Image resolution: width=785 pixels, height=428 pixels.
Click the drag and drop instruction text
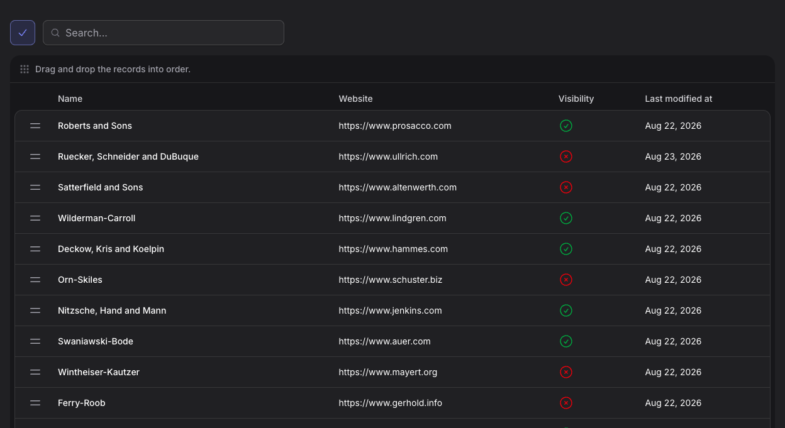click(x=113, y=69)
